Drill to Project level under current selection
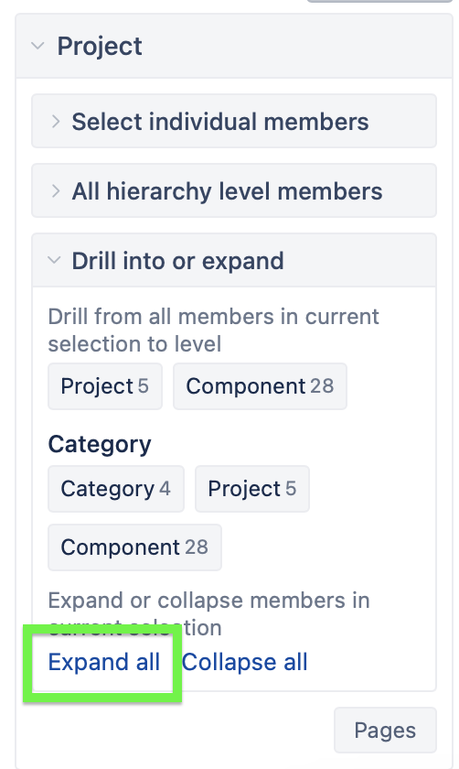 pos(105,386)
